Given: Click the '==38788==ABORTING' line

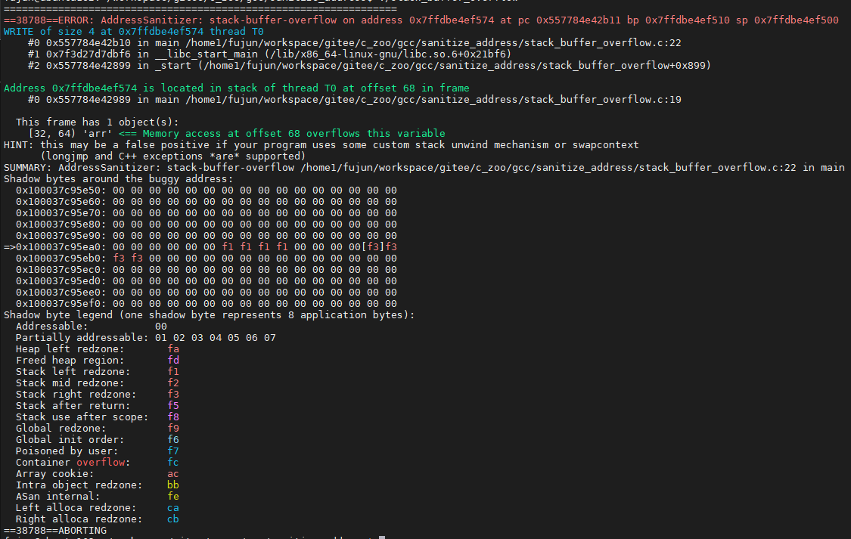Looking at the screenshot, I should tap(55, 531).
